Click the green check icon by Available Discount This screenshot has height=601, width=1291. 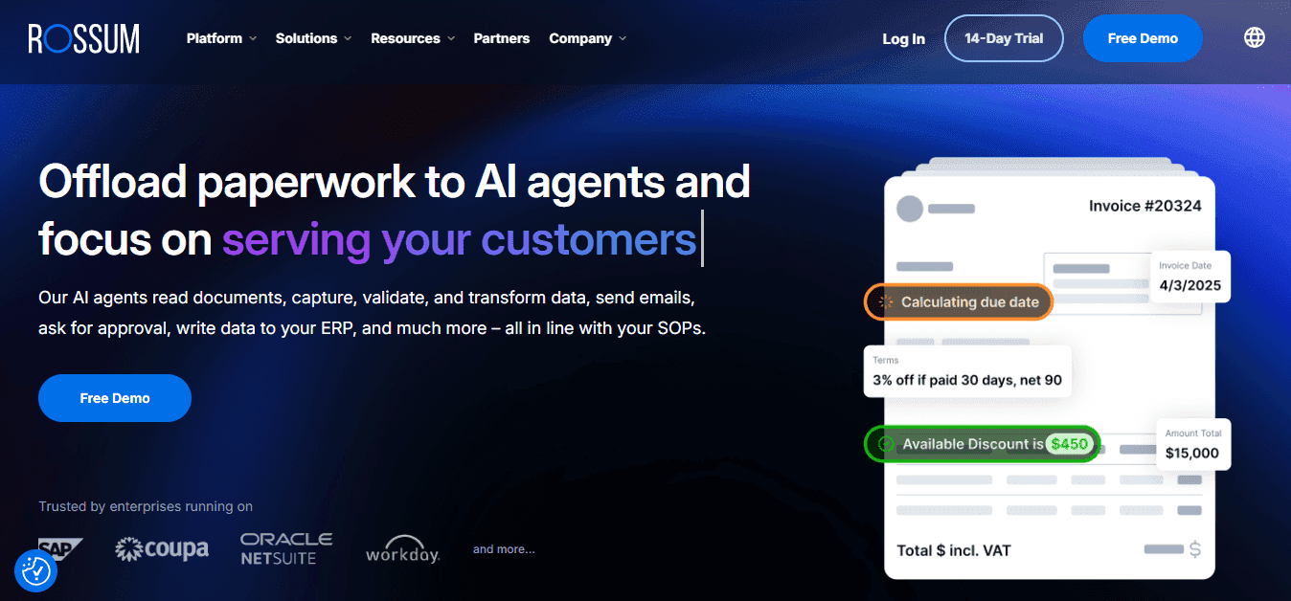pyautogui.click(x=886, y=444)
